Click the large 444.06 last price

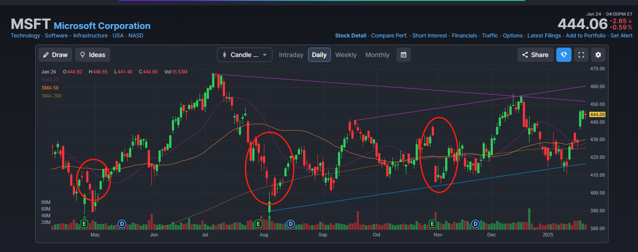[x=583, y=24]
